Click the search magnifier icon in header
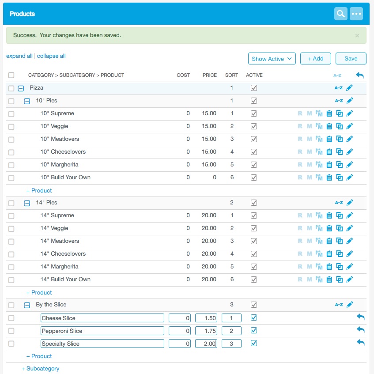The image size is (374, 374). tap(340, 14)
